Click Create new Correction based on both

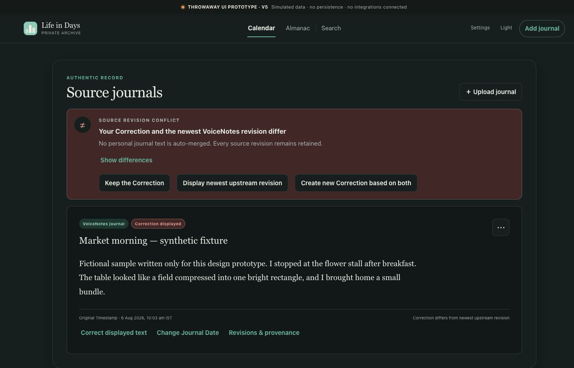356,183
